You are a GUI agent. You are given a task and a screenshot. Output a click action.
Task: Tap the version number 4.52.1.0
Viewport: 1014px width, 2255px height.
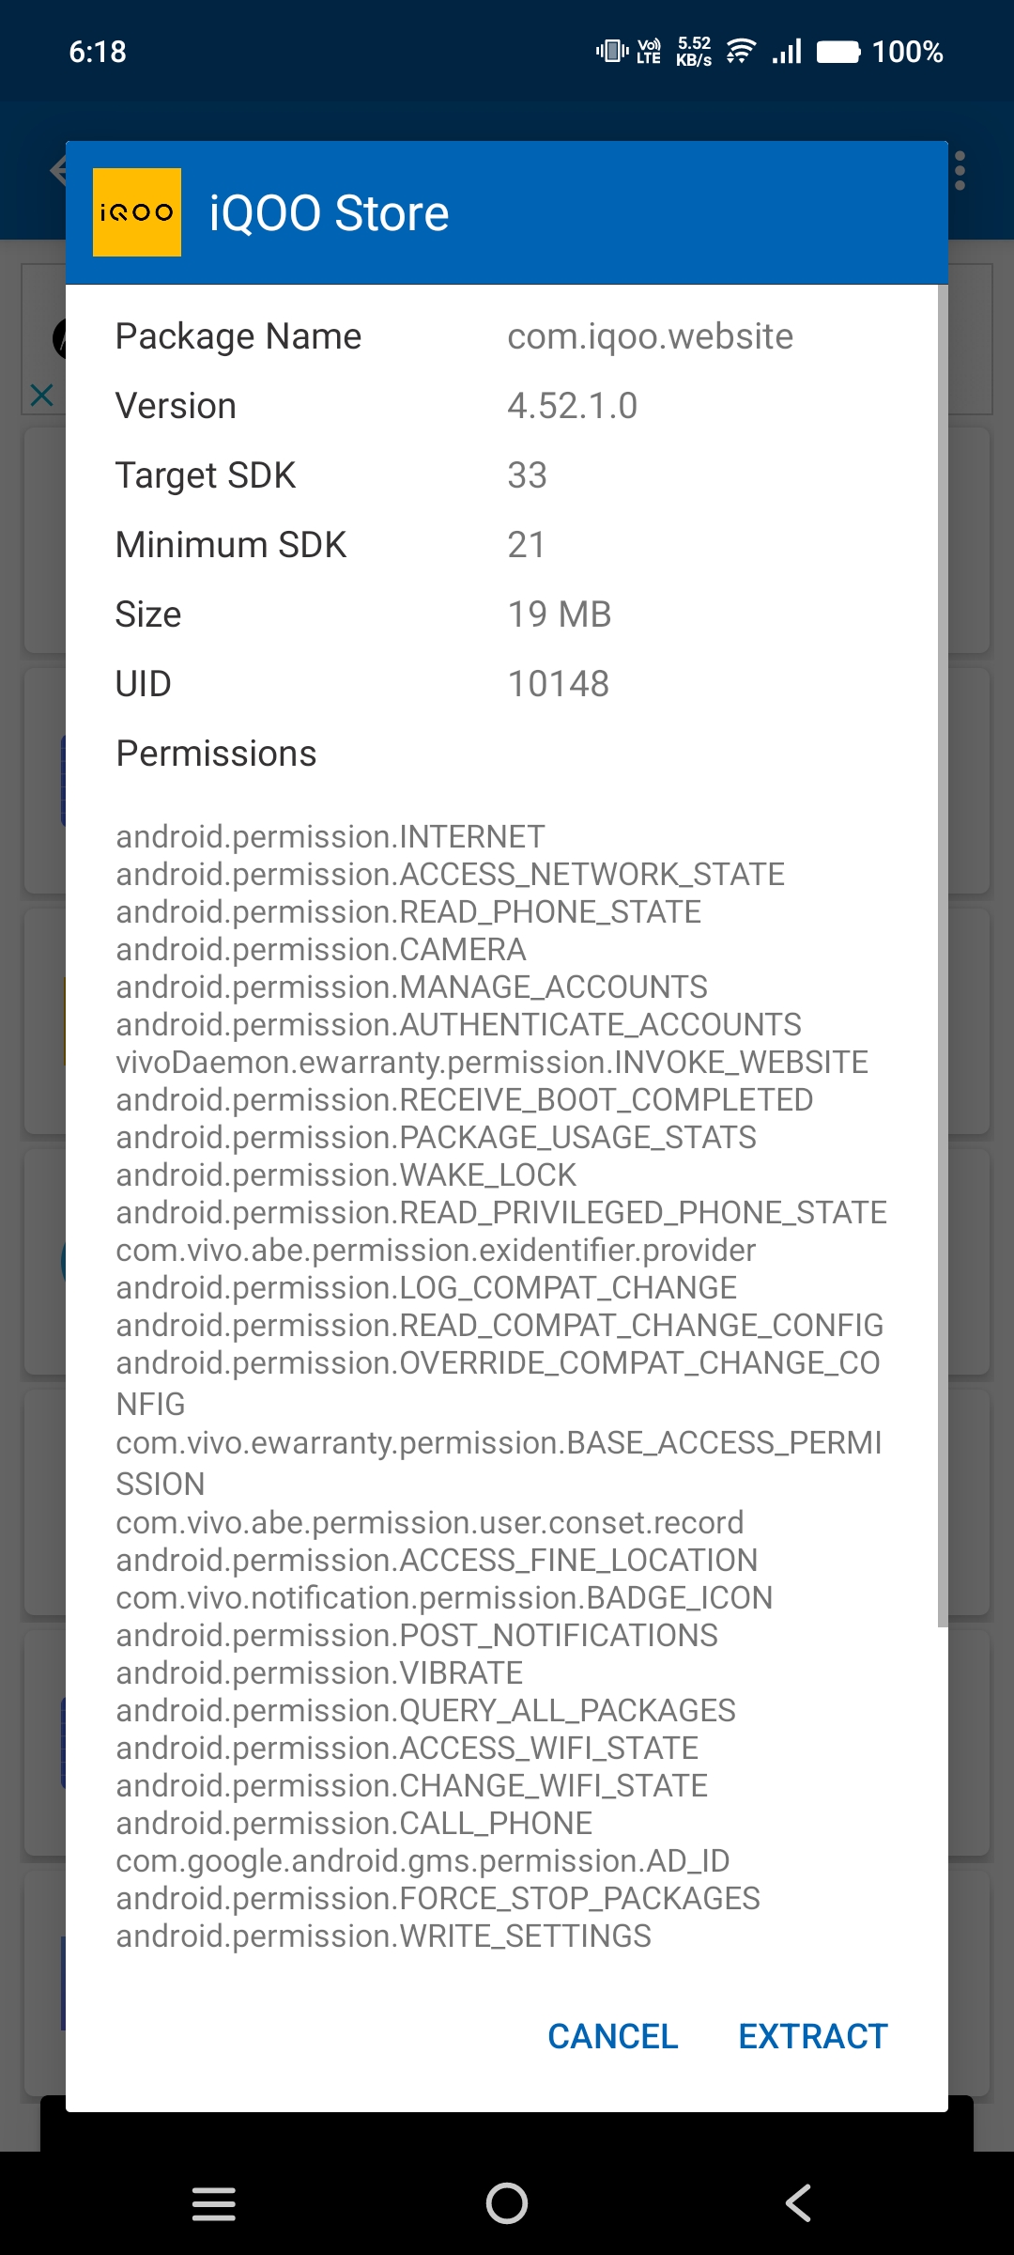(573, 406)
